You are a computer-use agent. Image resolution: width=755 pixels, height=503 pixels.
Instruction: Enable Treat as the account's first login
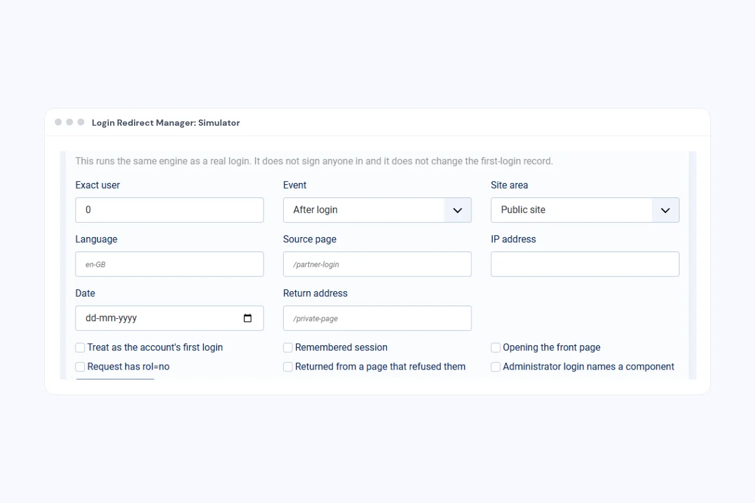coord(80,348)
